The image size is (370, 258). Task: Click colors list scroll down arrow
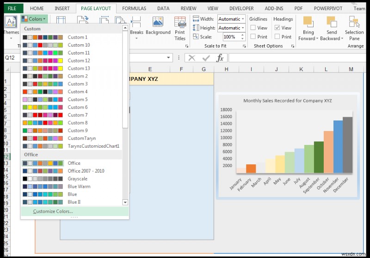pos(125,202)
